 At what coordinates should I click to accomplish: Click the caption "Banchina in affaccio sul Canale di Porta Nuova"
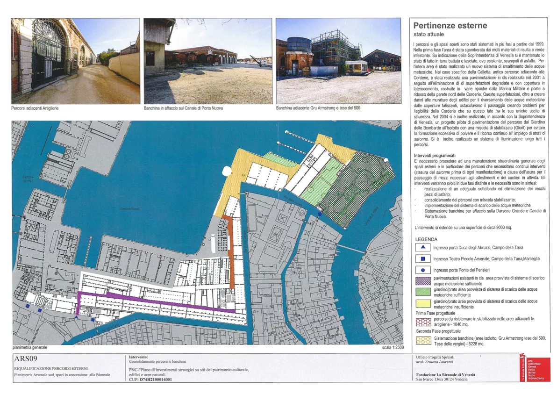(x=183, y=108)
